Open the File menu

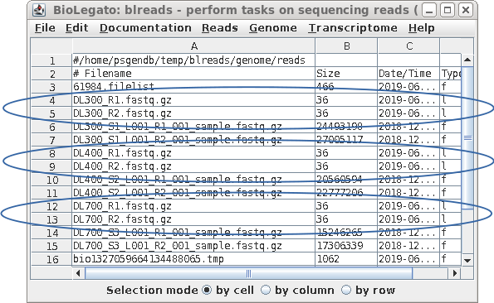(45, 28)
